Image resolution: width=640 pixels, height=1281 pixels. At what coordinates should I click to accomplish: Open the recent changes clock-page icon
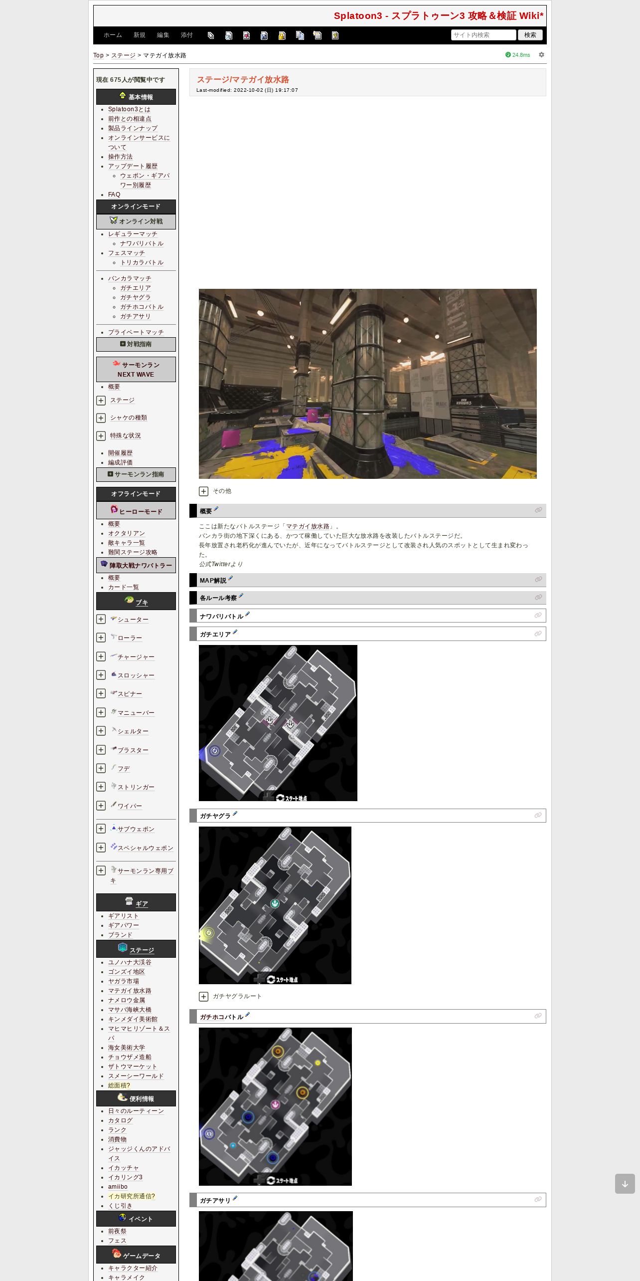point(229,35)
